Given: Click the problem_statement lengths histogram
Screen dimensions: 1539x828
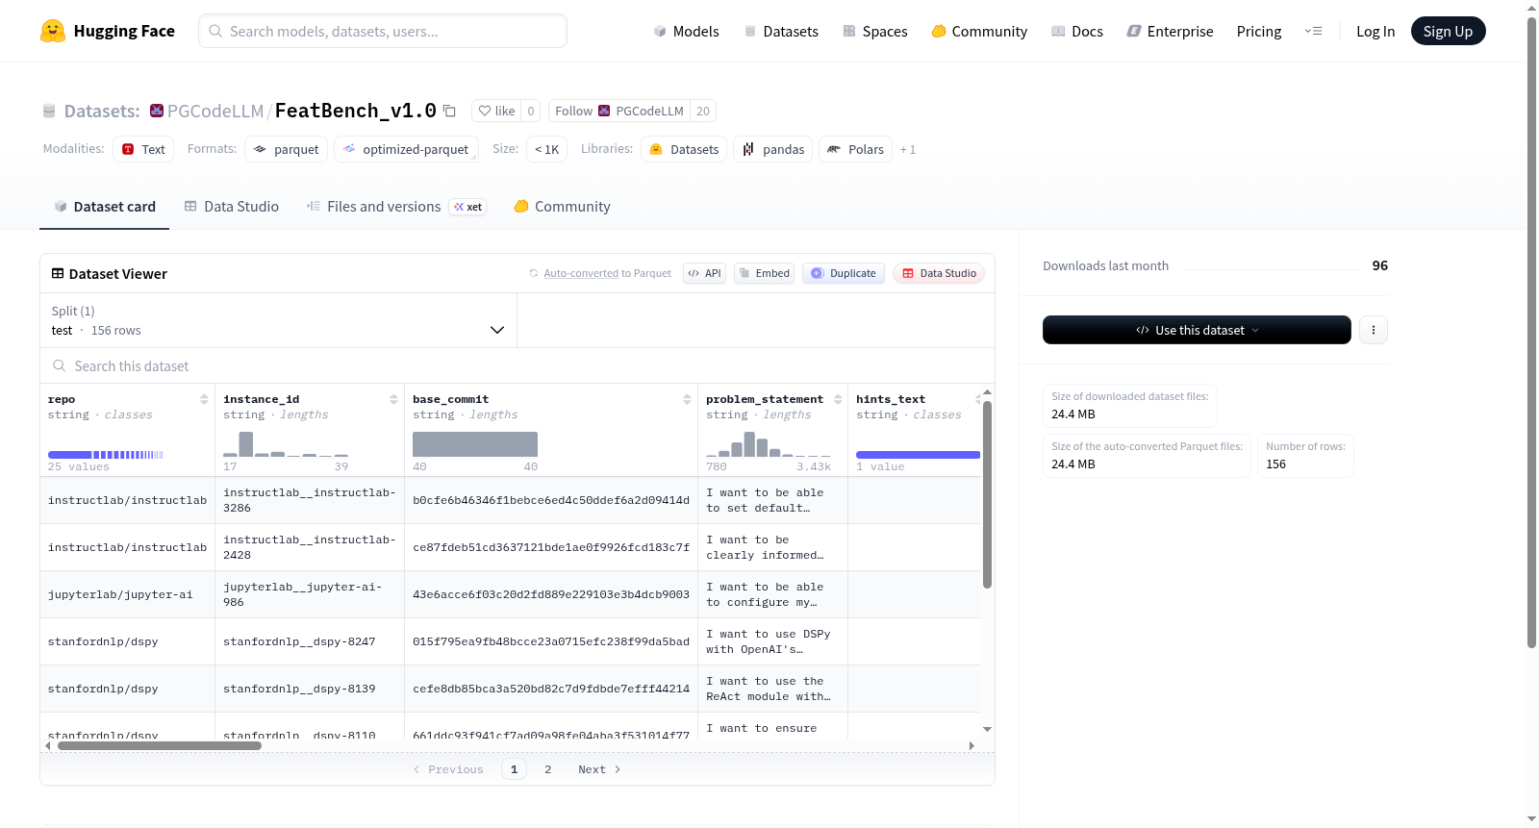Looking at the screenshot, I should coord(769,443).
